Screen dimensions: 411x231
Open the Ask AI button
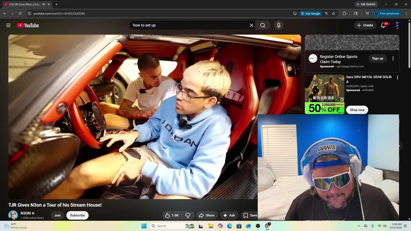pyautogui.click(x=229, y=215)
